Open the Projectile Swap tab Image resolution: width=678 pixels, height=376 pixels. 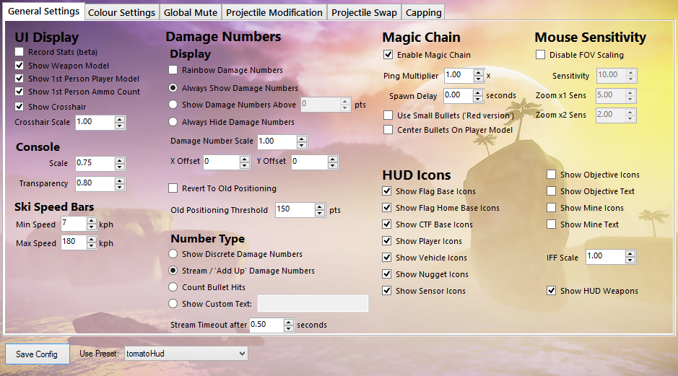point(365,12)
